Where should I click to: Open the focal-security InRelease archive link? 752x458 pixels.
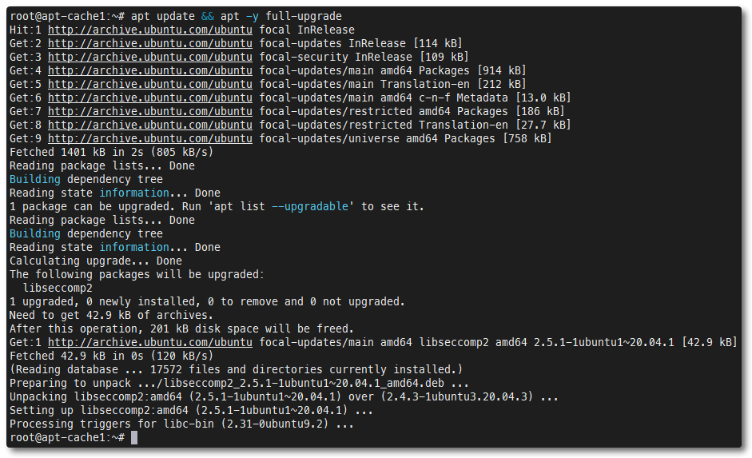(150, 57)
